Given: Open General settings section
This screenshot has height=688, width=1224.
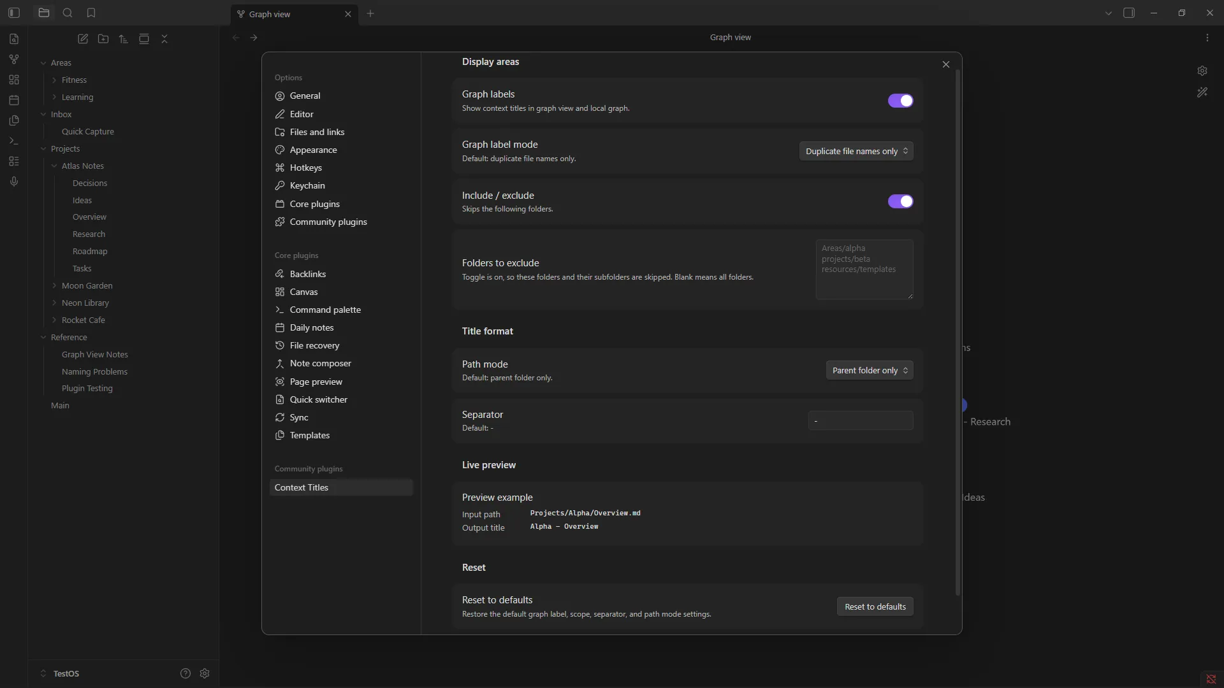Looking at the screenshot, I should tap(341, 96).
